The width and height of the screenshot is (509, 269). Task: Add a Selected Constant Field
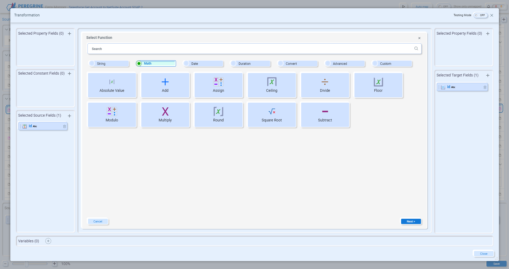pos(69,74)
